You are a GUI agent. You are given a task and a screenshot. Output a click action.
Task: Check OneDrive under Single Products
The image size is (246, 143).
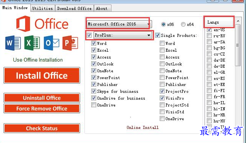tap(162, 119)
